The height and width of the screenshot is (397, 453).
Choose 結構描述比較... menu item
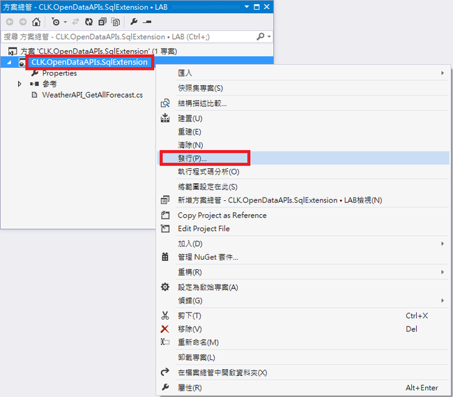click(x=303, y=103)
